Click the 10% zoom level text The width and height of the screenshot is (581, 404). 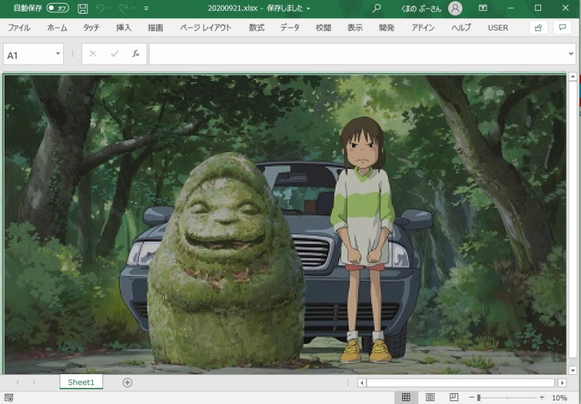(559, 397)
